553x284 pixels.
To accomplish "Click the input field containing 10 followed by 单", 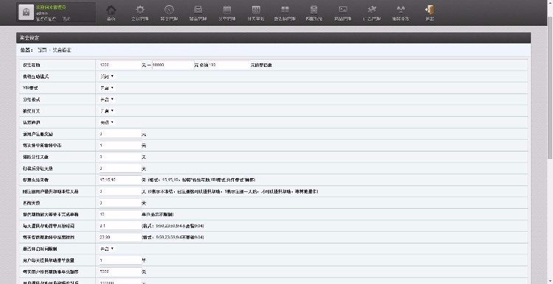I will point(120,214).
